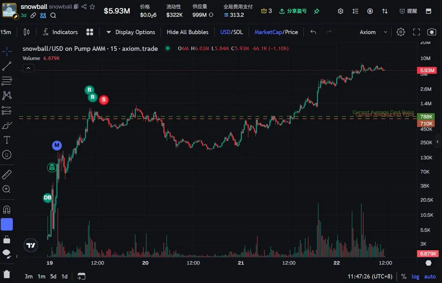Viewport: 442px width, 283px height.
Task: Select the trend line drawing tool
Action: pos(7,66)
